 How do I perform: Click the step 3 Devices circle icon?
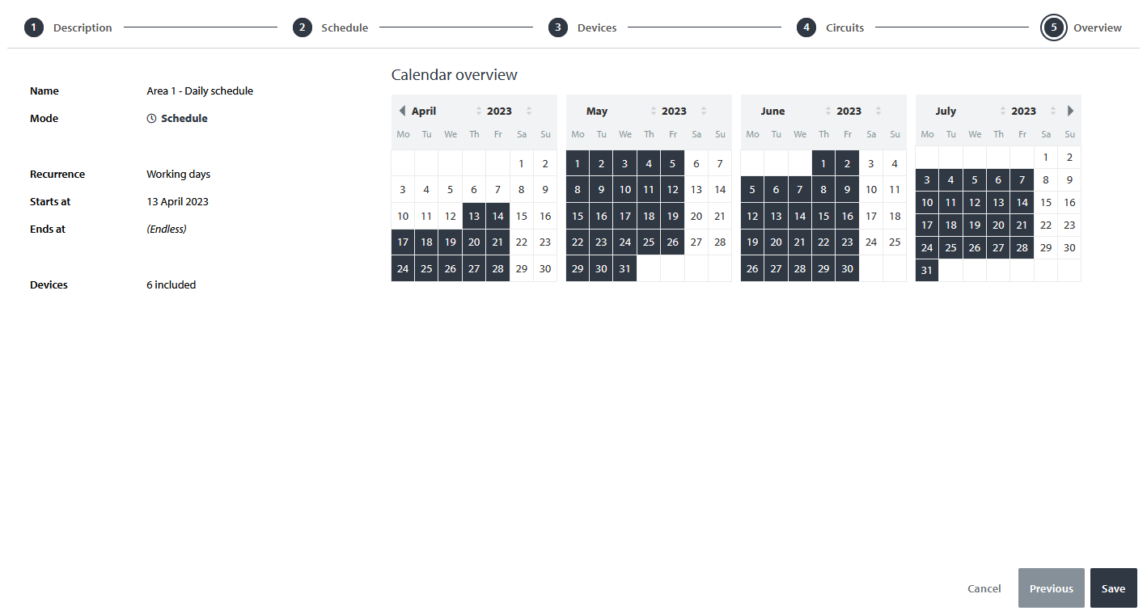[558, 27]
